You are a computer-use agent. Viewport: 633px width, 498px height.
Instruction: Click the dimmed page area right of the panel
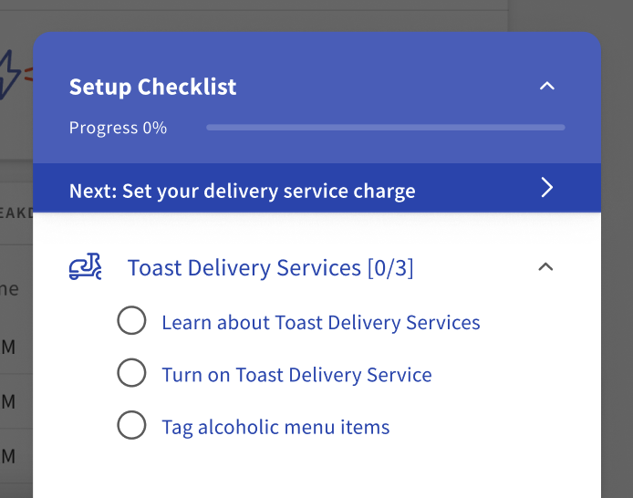point(617,274)
